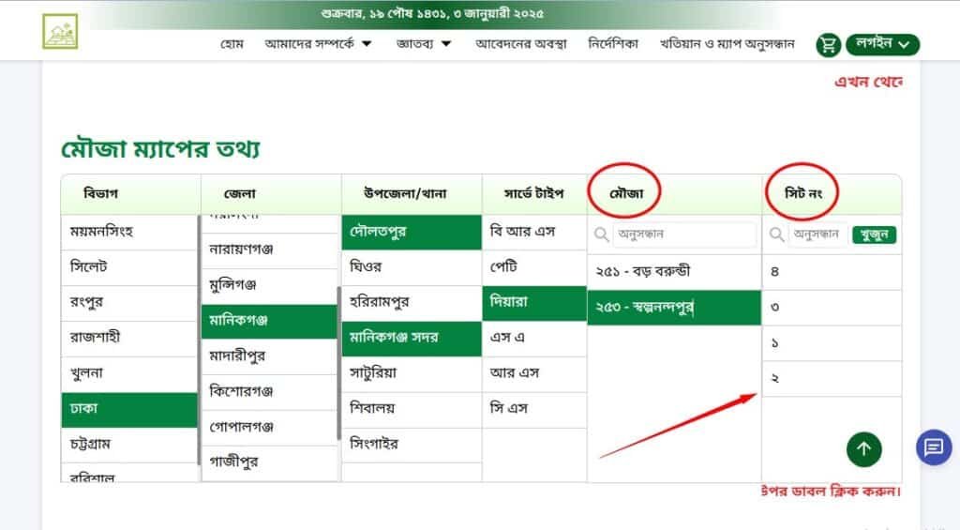Image resolution: width=960 pixels, height=530 pixels.
Task: Click the magnifier icon in মৌজা search
Action: point(601,235)
